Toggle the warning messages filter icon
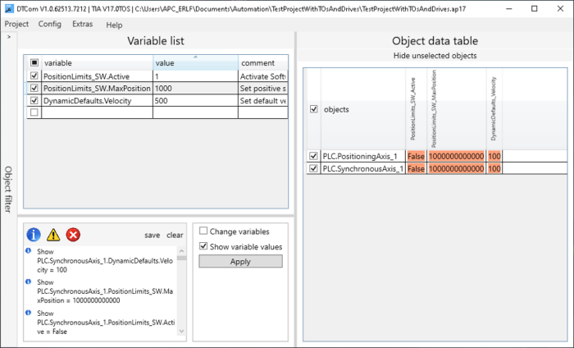The width and height of the screenshot is (574, 348). pyautogui.click(x=53, y=235)
